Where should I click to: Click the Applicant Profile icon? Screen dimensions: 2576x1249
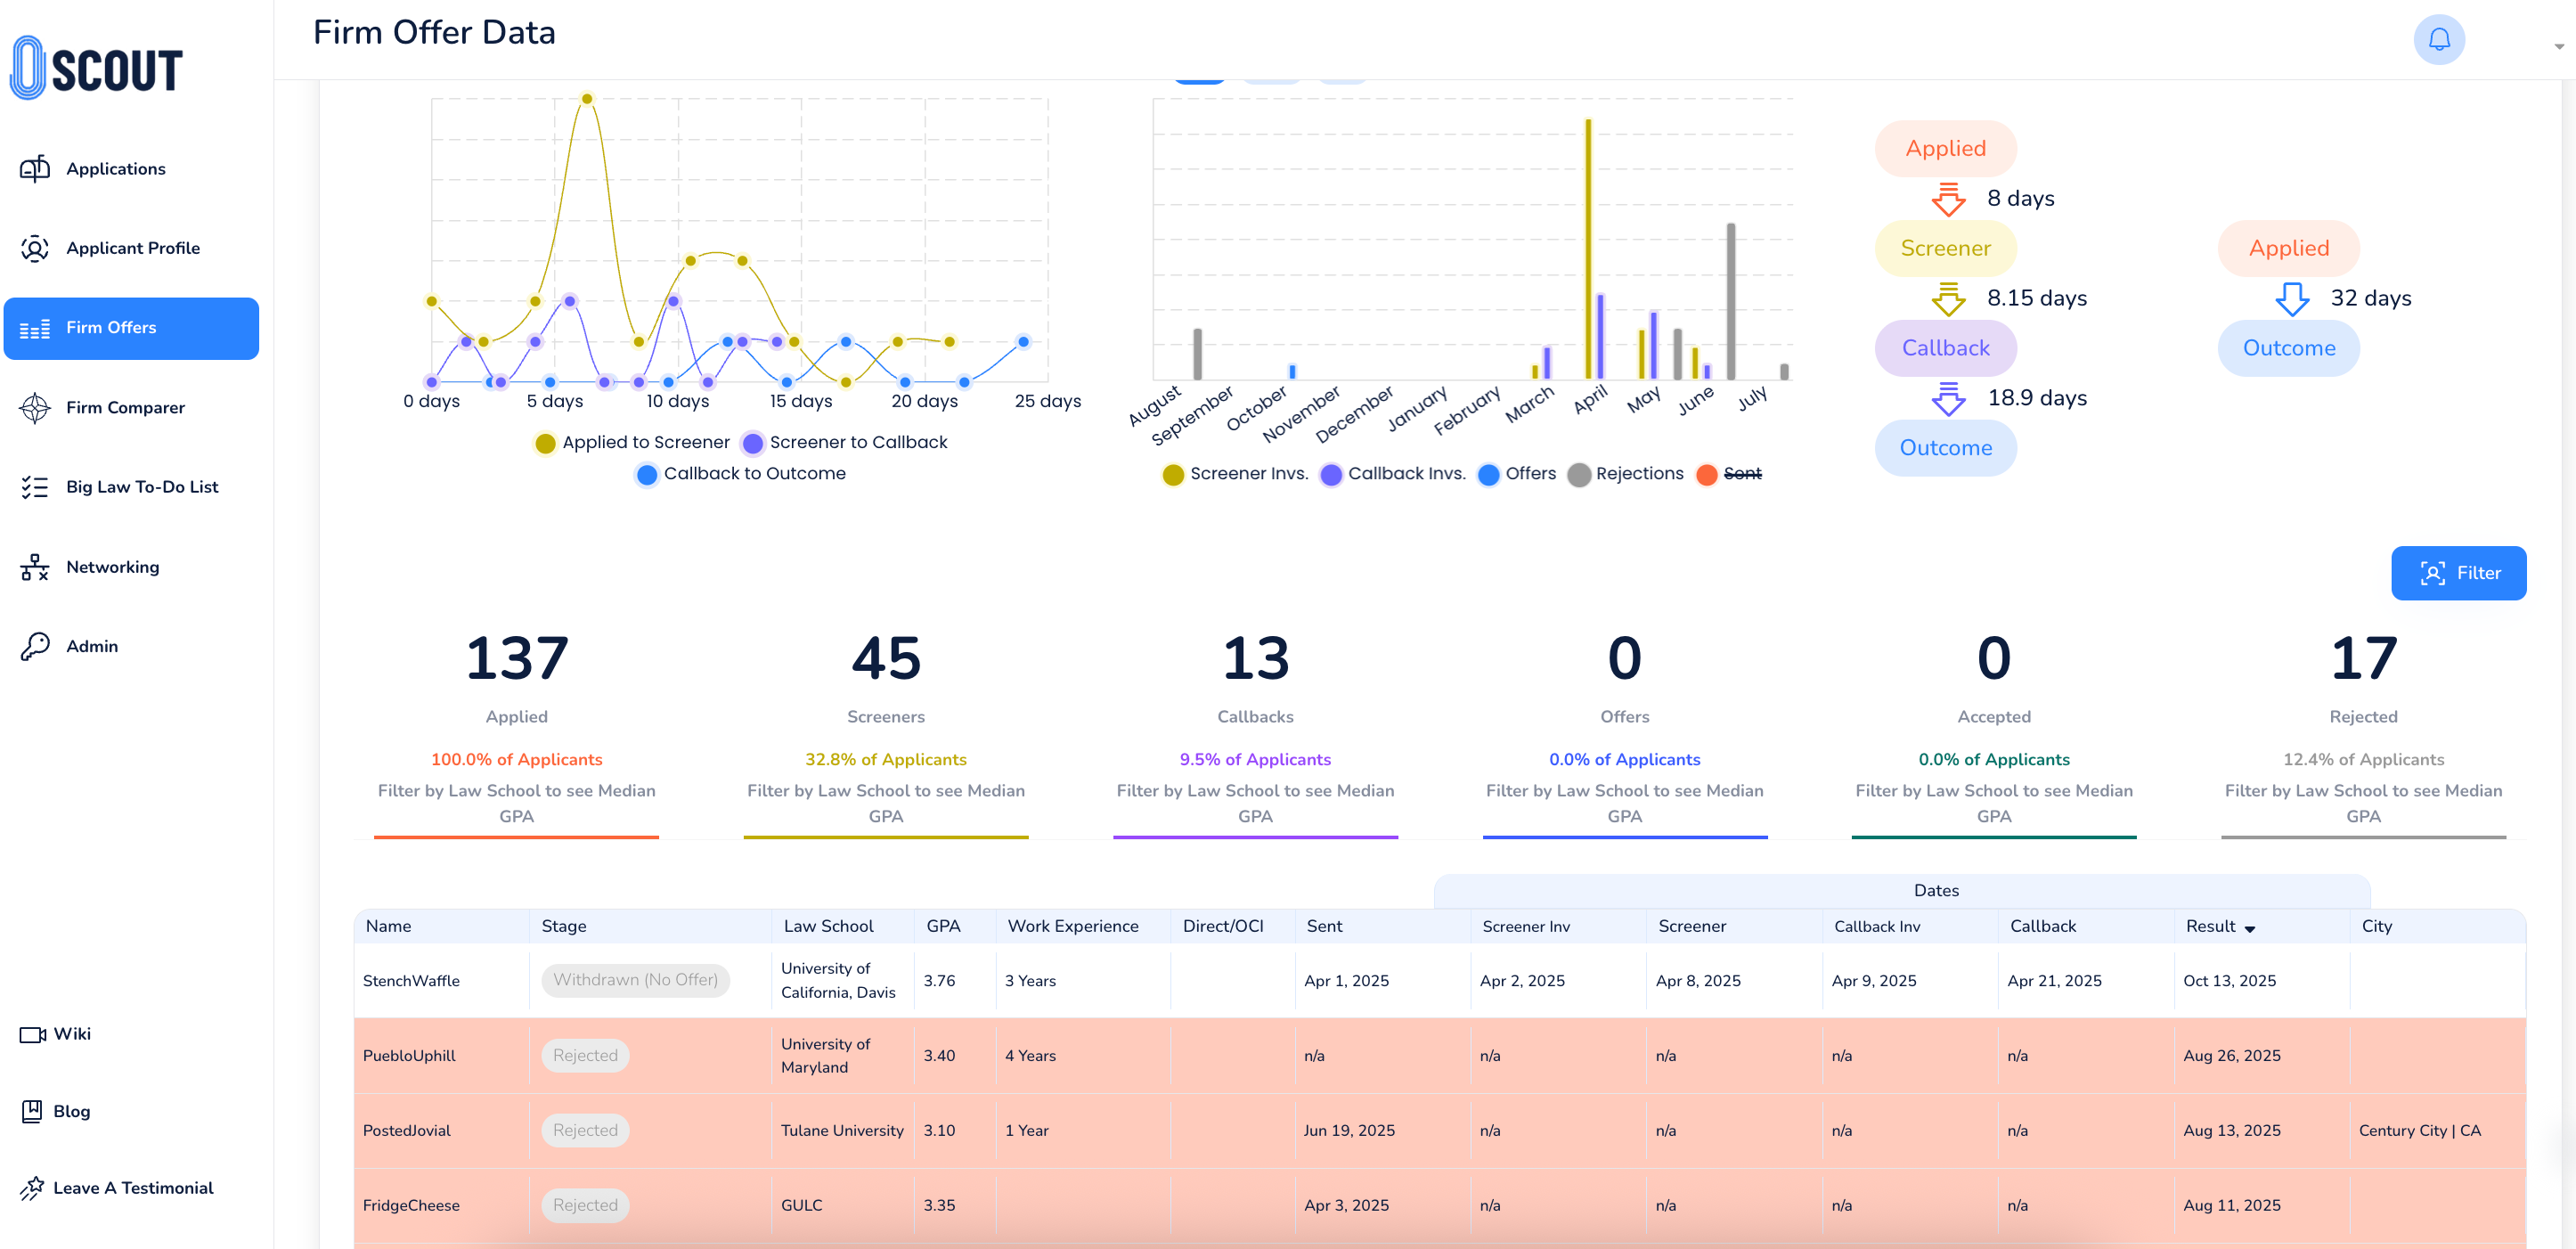[35, 248]
